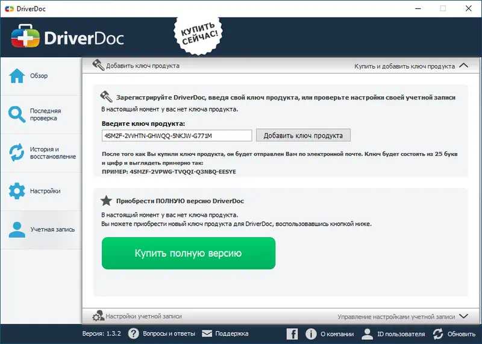The width and height of the screenshot is (482, 344).
Task: Open the gear icon for Настройки
Action: tap(17, 191)
